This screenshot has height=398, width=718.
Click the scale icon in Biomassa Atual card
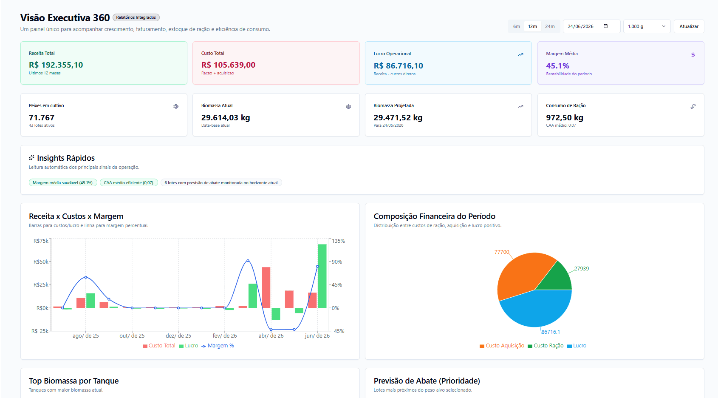click(x=348, y=106)
